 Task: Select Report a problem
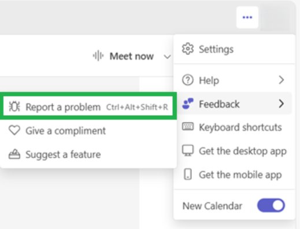point(88,106)
